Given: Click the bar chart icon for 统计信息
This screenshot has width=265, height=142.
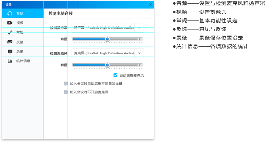Looking at the screenshot, I should point(10,61).
